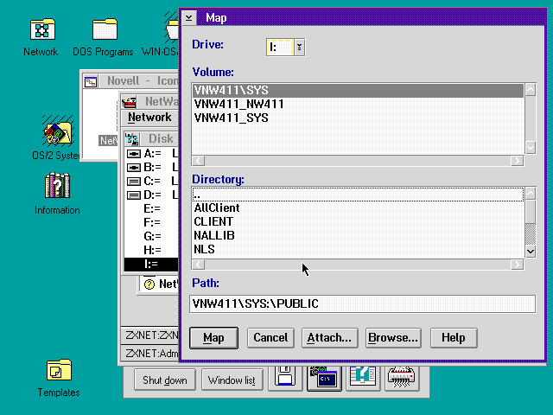Click Volume list scroll up arrow
The height and width of the screenshot is (415, 553).
coord(531,90)
